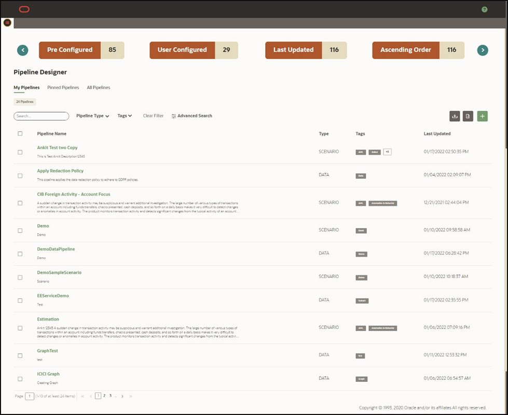
Task: Check the ICICI Graph row checkbox
Action: (x=20, y=379)
